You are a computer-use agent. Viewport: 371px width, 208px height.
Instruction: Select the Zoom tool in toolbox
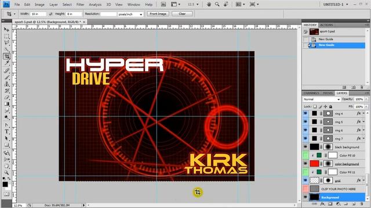6,173
